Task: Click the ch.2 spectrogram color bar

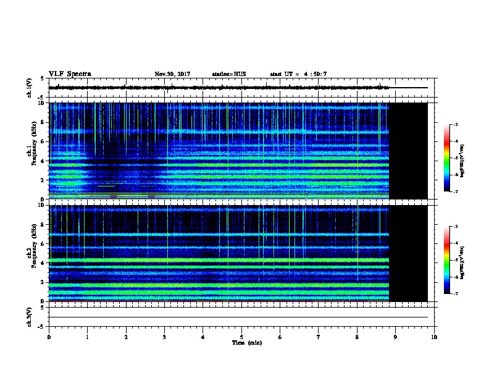Action: pos(447,260)
